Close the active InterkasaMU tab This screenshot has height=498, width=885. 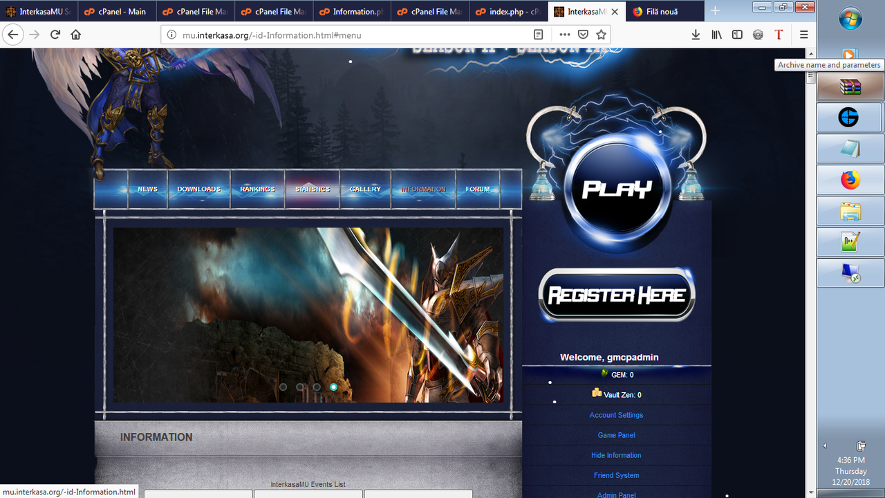point(615,12)
